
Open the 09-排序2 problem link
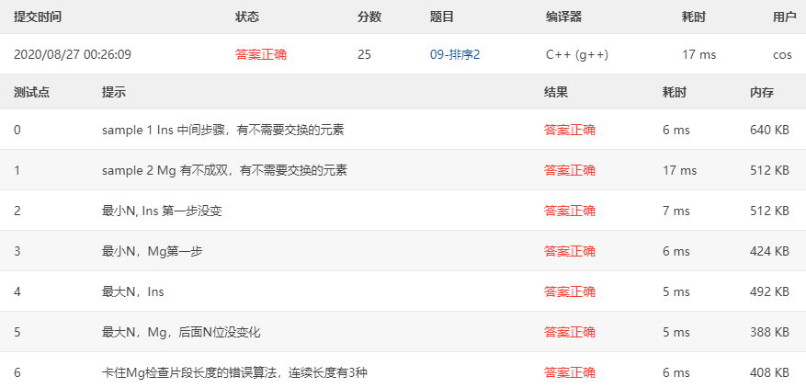[x=455, y=54]
